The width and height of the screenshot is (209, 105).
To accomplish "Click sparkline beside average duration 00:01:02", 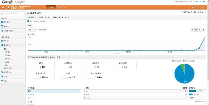I will point(37,77).
